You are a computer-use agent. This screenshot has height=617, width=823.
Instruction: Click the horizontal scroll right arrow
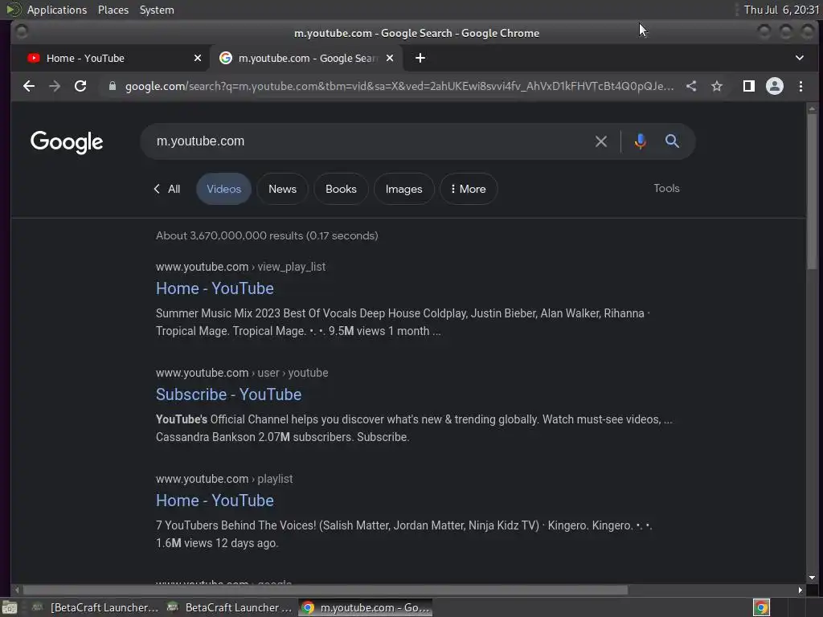pyautogui.click(x=800, y=590)
